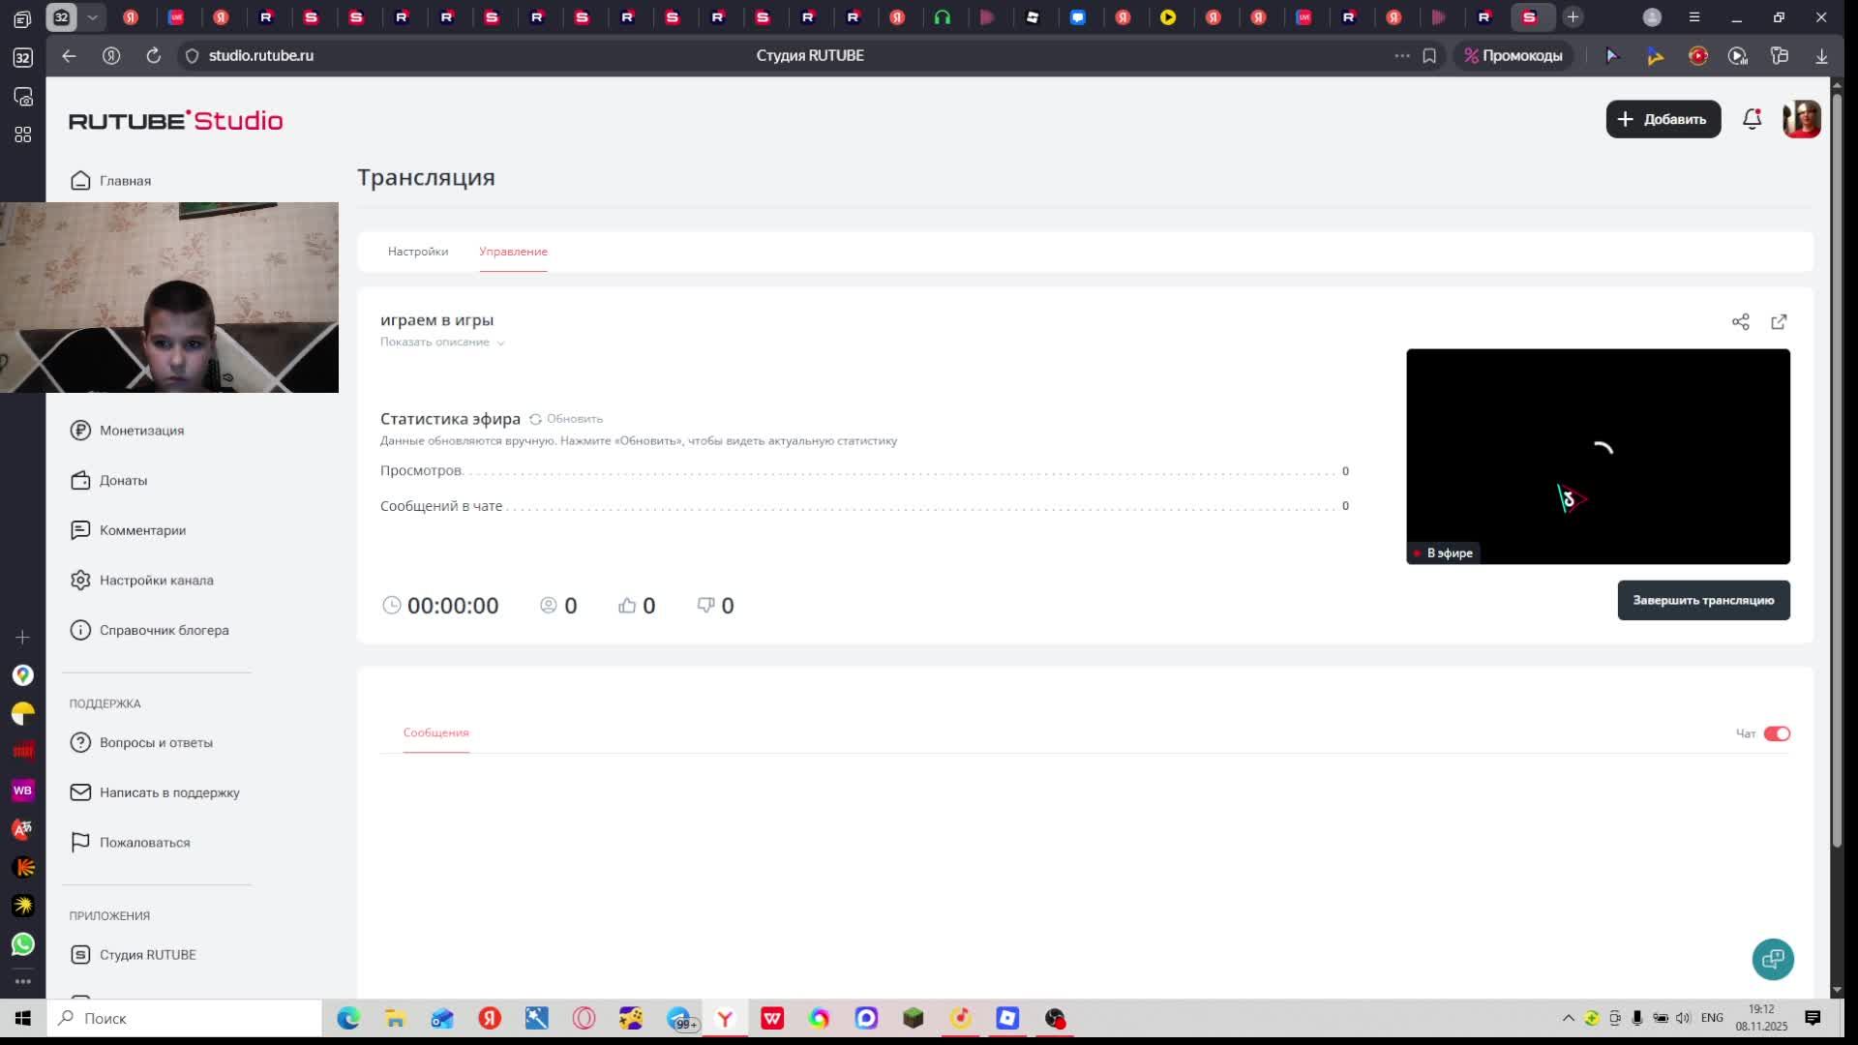Open Donations in the sidebar
This screenshot has height=1045, width=1858.
coord(123,480)
